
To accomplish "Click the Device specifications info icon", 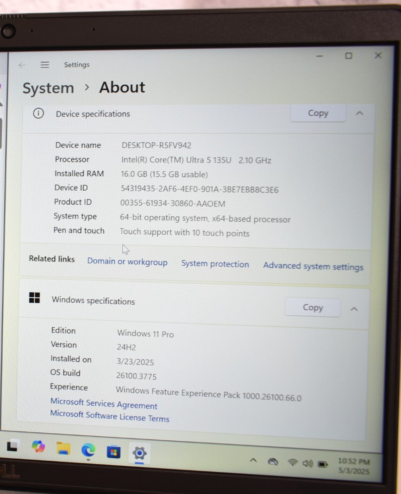I will (38, 113).
